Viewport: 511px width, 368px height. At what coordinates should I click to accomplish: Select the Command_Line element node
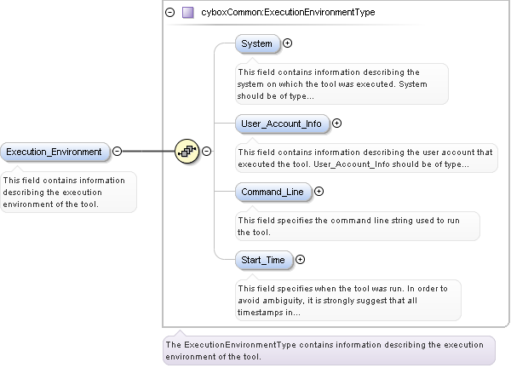click(273, 192)
